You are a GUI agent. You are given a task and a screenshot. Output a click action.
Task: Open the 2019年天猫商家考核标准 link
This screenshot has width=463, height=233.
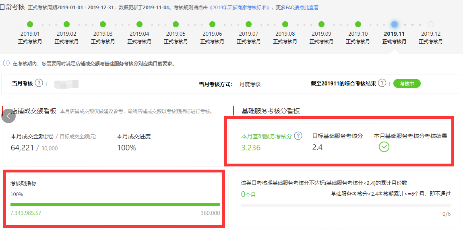click(x=240, y=7)
